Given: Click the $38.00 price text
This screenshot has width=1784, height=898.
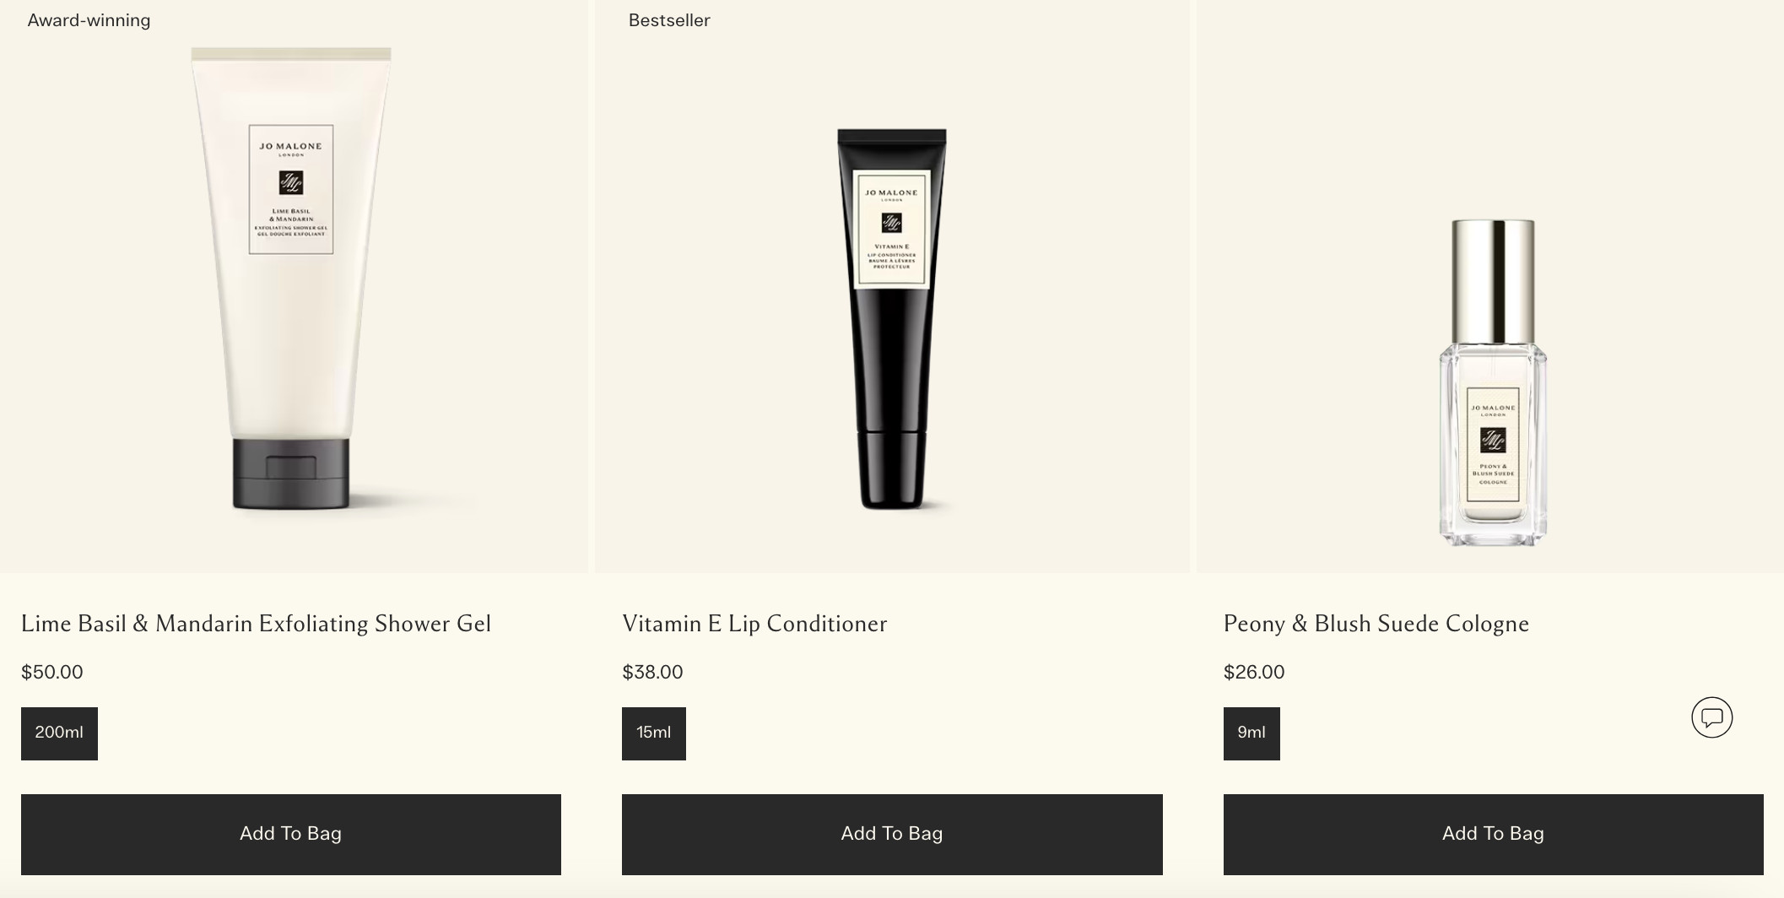Looking at the screenshot, I should [652, 673].
